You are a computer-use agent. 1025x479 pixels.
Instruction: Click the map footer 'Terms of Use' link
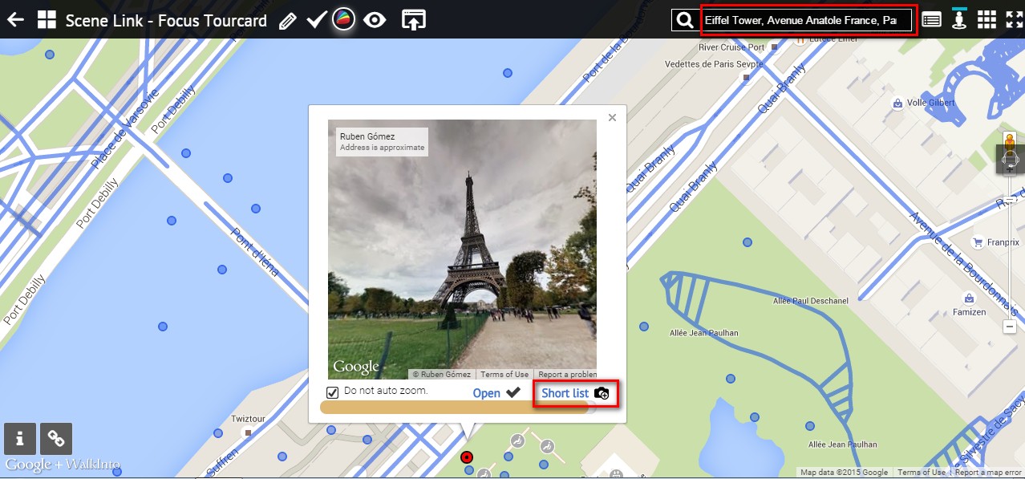point(922,473)
